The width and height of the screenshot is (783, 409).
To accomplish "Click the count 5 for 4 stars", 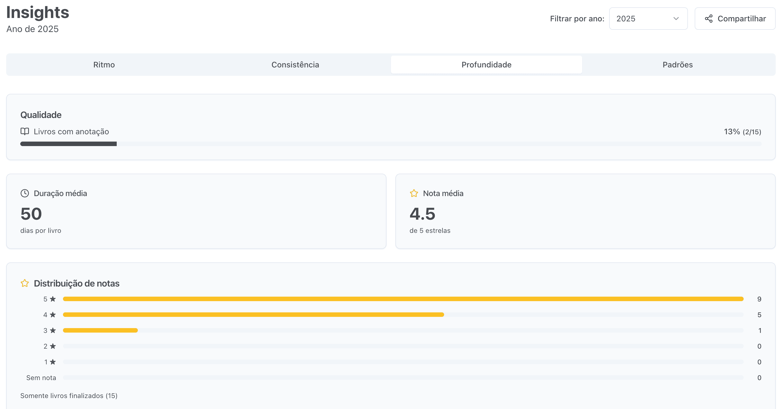I will pyautogui.click(x=759, y=315).
